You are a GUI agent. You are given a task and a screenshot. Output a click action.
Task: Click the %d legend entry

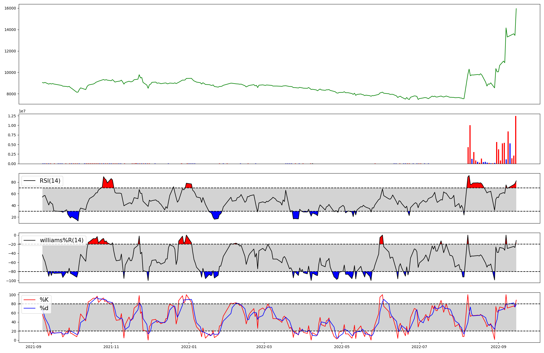44,308
